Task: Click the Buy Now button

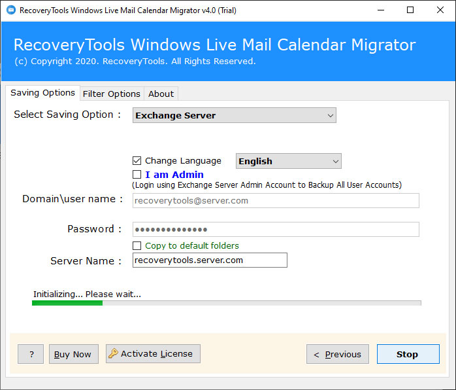Action: tap(74, 354)
